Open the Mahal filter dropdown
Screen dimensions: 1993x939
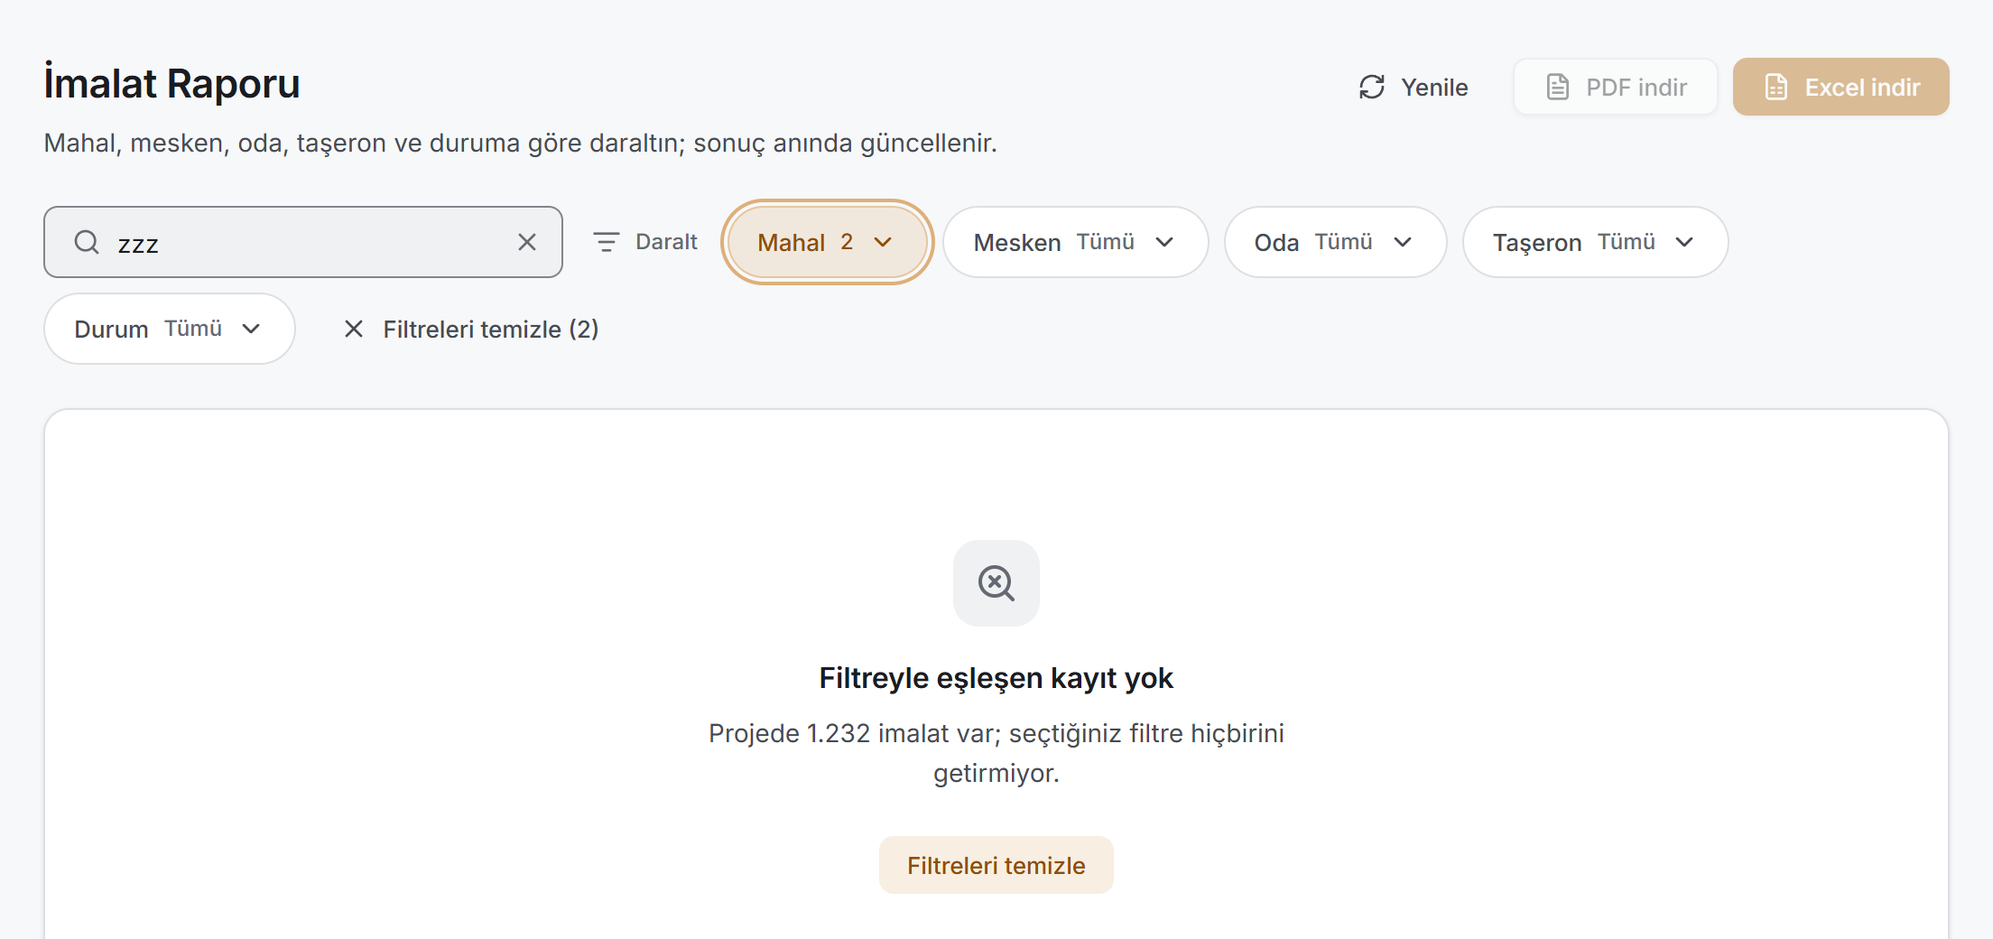(x=827, y=242)
